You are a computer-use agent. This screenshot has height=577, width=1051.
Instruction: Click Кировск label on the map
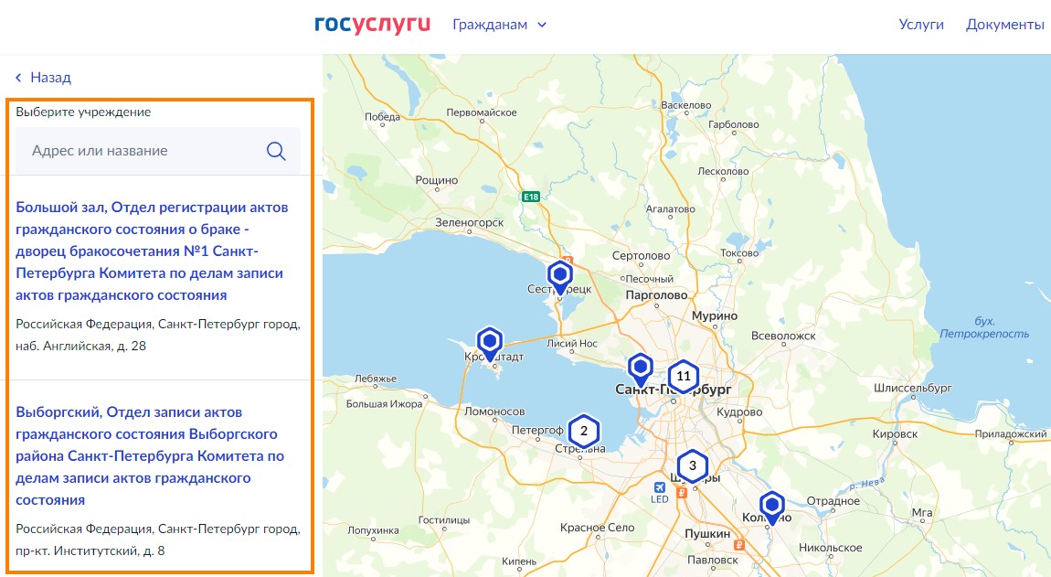click(895, 434)
